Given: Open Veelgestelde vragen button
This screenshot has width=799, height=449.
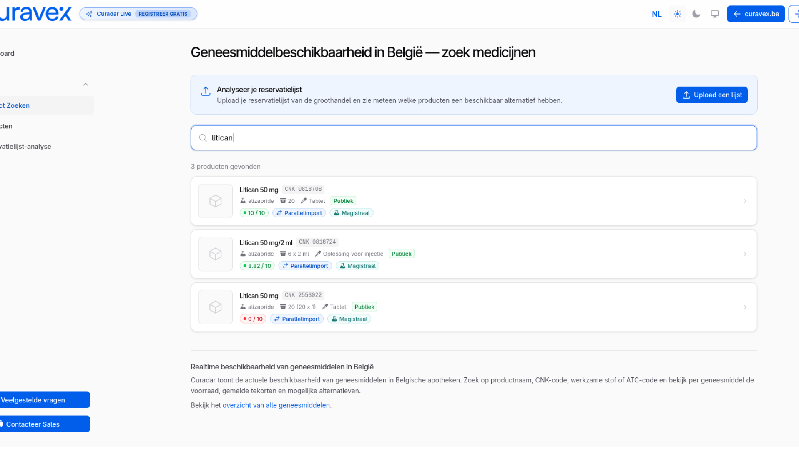Looking at the screenshot, I should [x=44, y=400].
